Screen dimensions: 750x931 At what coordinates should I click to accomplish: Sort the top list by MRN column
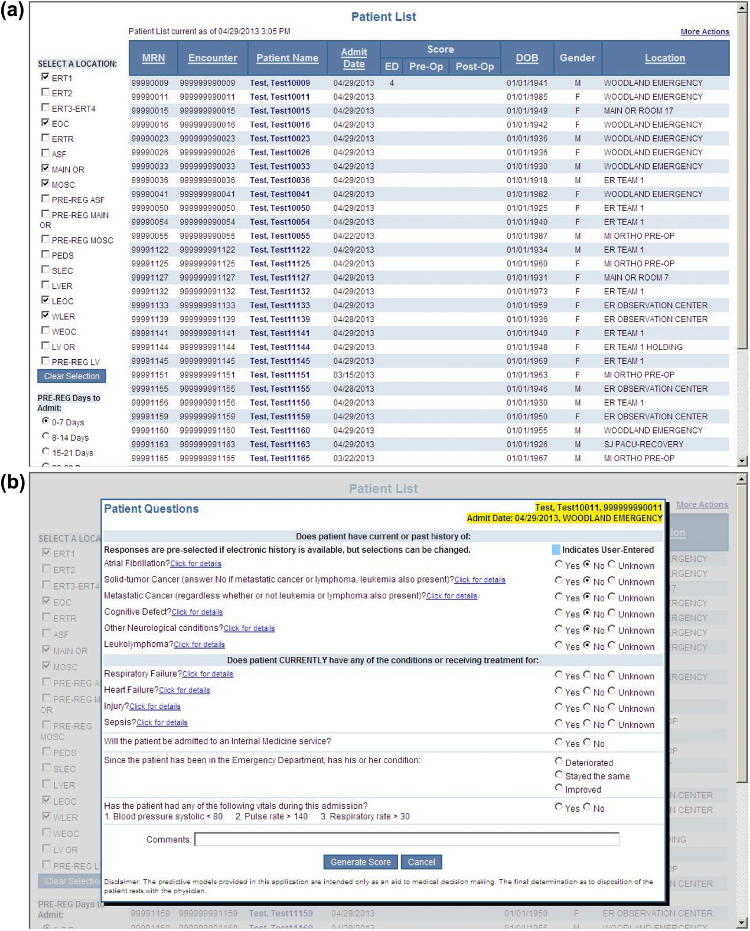[154, 58]
